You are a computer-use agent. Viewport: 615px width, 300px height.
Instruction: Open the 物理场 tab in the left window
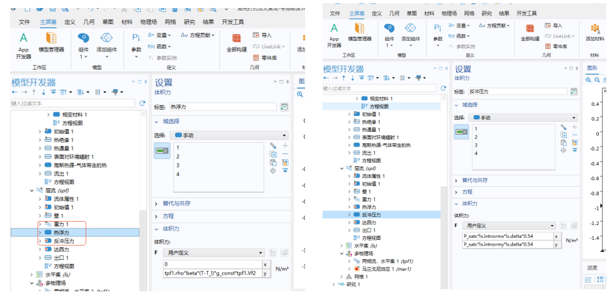[148, 21]
